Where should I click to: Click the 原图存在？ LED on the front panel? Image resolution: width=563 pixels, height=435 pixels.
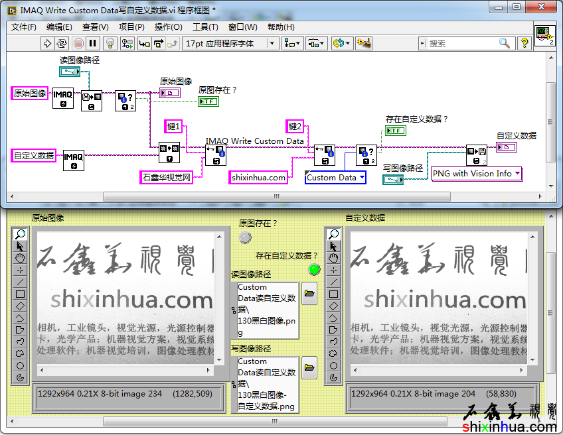245,237
